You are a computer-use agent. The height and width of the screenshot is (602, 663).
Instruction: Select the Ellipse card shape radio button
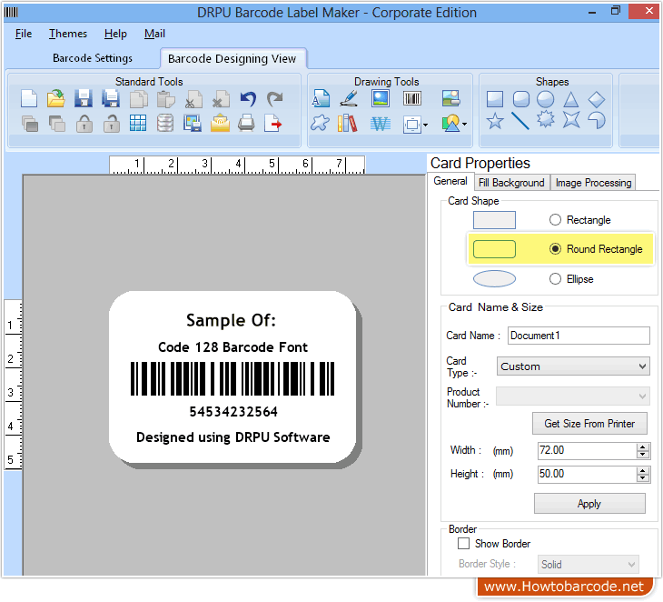555,278
